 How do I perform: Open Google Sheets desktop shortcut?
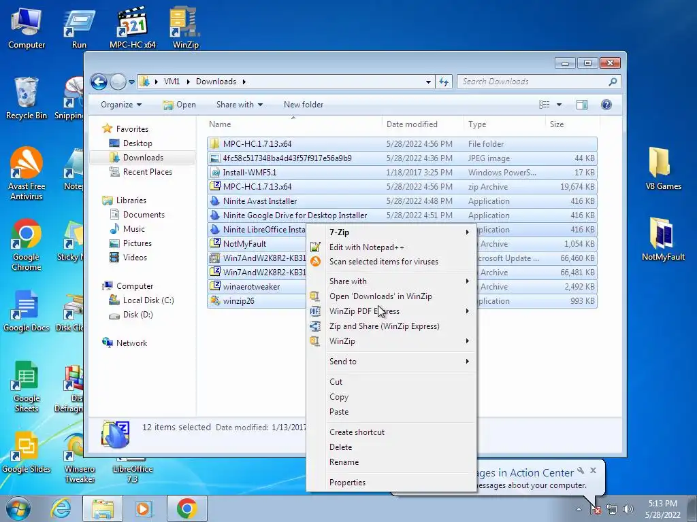coord(27,386)
